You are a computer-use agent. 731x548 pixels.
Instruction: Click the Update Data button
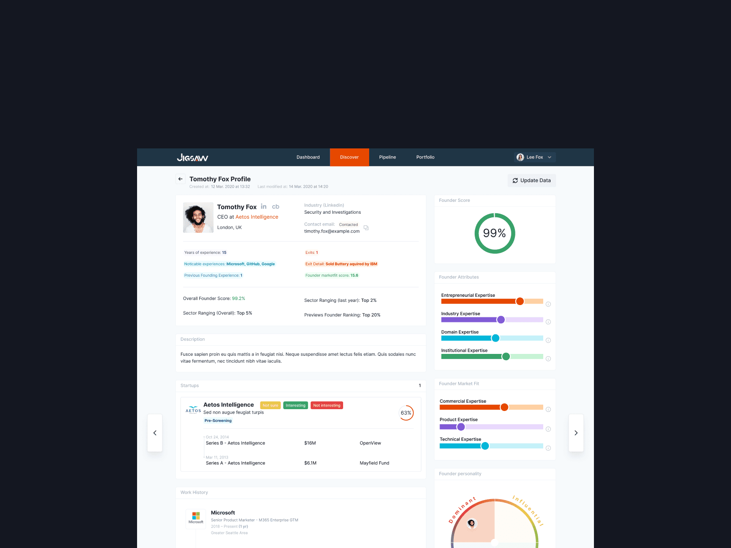point(532,180)
